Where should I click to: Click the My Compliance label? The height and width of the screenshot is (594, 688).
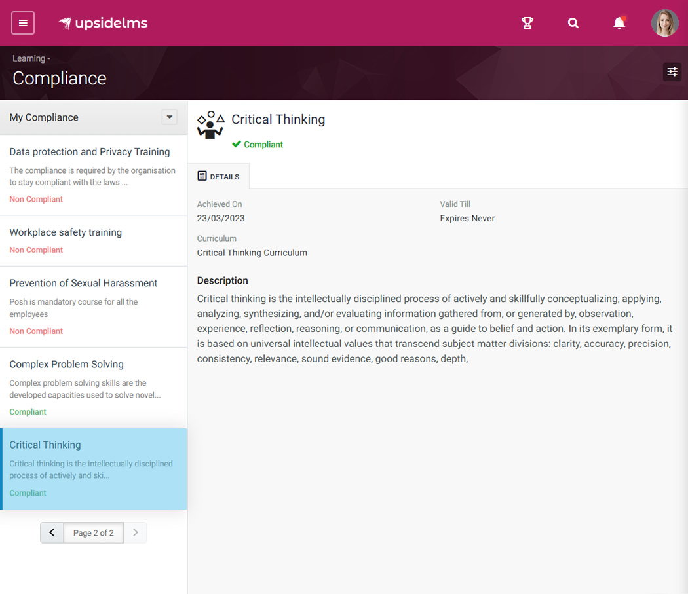click(x=44, y=117)
